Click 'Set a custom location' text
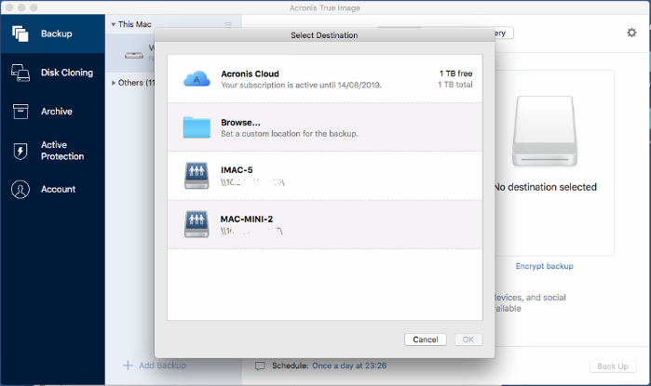Image resolution: width=651 pixels, height=386 pixels. coord(290,134)
